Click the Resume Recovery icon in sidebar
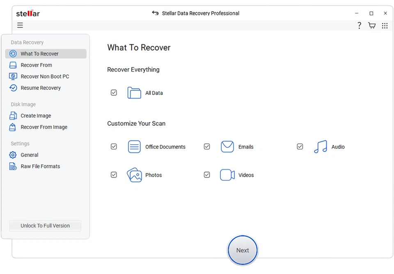The image size is (394, 274). (13, 87)
